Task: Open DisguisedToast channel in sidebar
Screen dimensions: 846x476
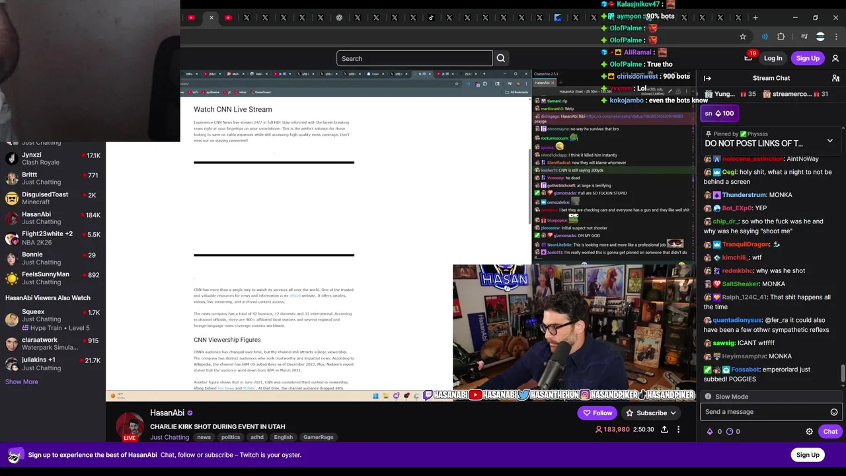Action: point(53,198)
